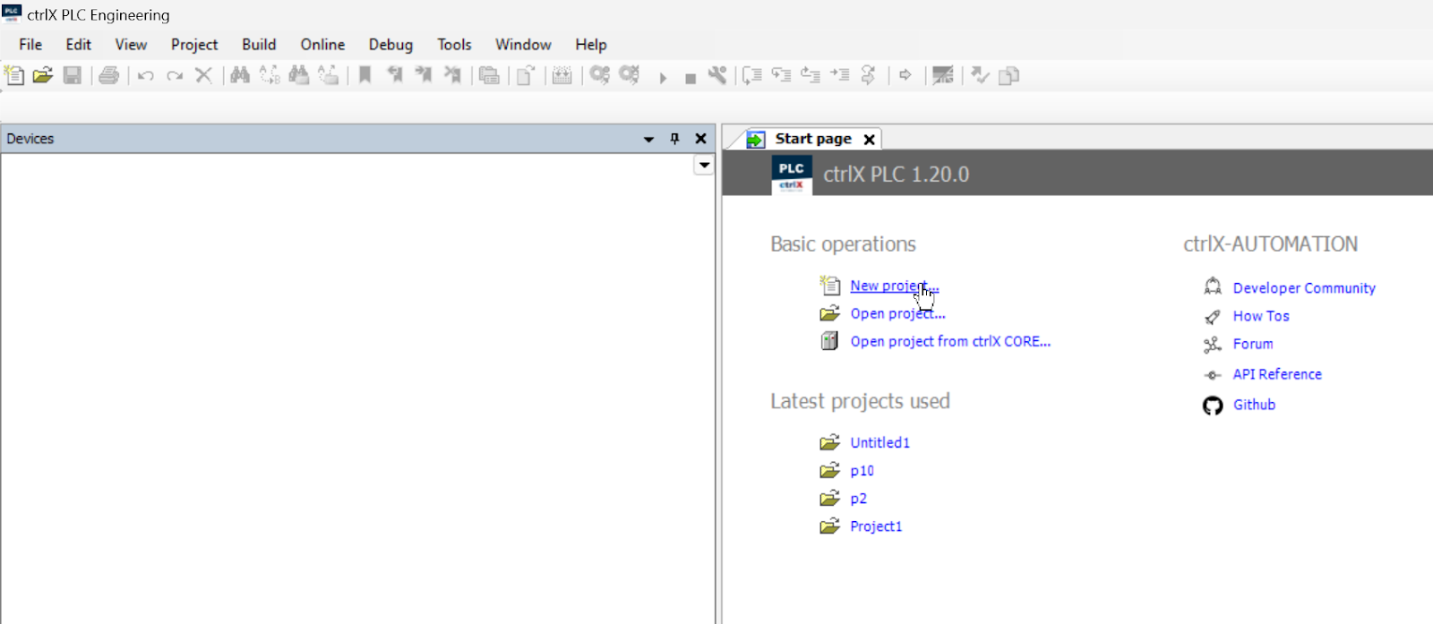Image resolution: width=1433 pixels, height=624 pixels.
Task: Open recent project Project1
Action: pos(876,526)
